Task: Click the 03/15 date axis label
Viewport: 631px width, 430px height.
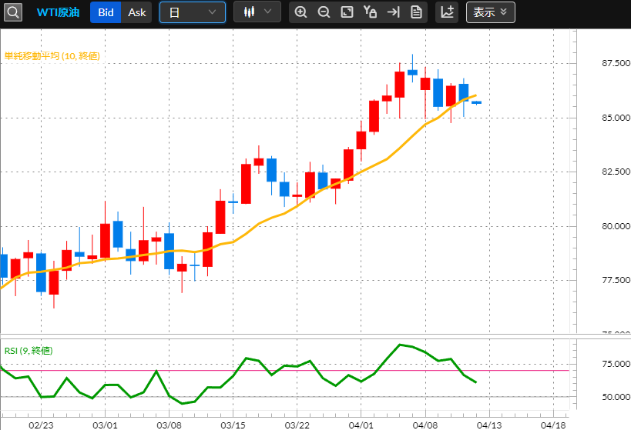Action: click(x=233, y=425)
